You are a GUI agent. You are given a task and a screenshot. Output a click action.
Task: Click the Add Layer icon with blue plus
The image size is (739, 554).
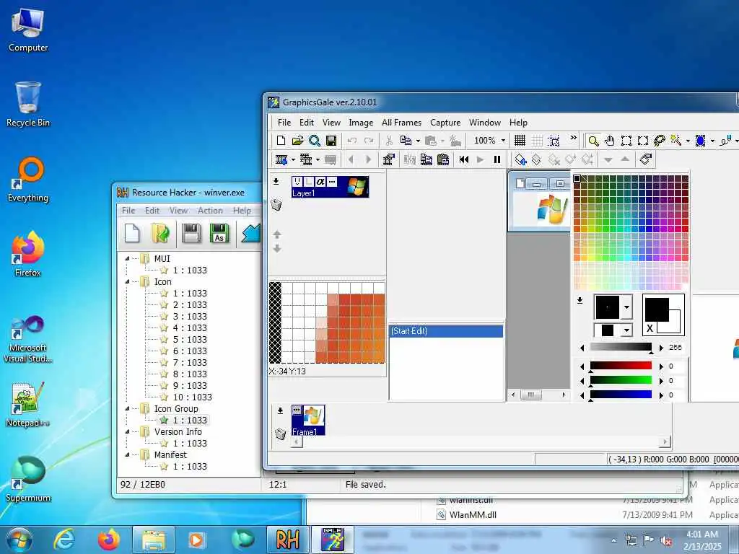(x=520, y=159)
